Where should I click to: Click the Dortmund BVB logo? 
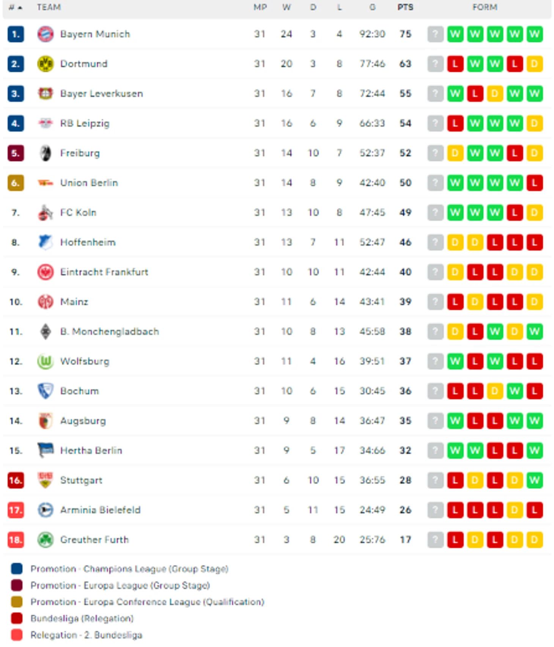coord(45,64)
